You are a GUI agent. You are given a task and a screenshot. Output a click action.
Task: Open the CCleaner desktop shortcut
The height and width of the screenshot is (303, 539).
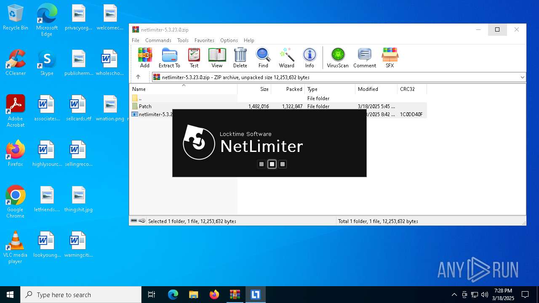pyautogui.click(x=16, y=63)
